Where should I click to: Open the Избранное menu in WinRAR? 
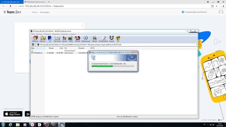56,34
